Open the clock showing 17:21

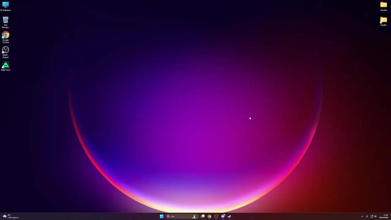[384, 216]
